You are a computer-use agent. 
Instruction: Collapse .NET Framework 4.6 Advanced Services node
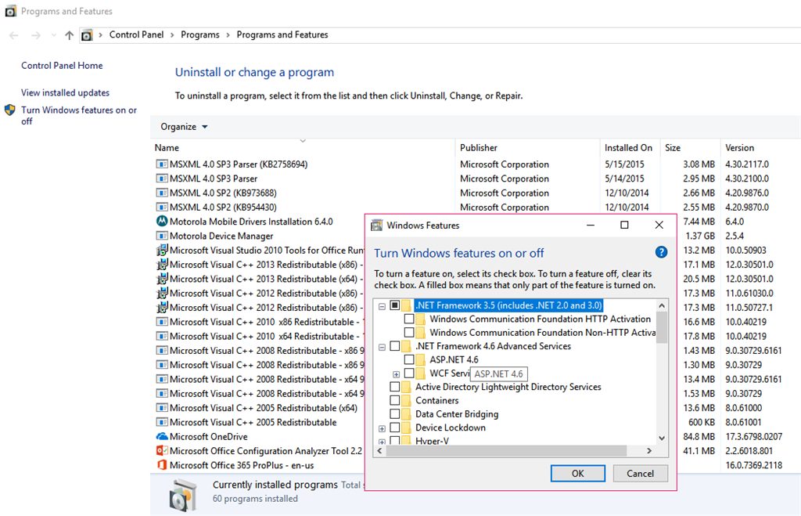[382, 347]
